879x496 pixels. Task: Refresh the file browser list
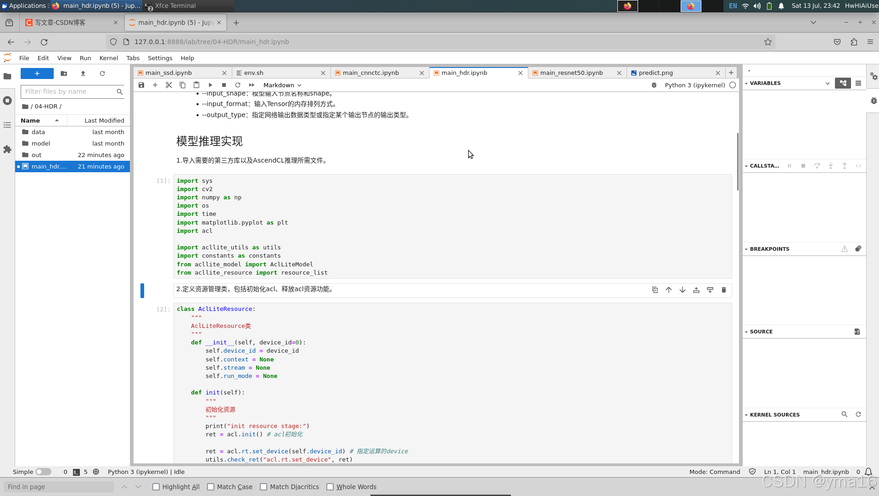102,73
